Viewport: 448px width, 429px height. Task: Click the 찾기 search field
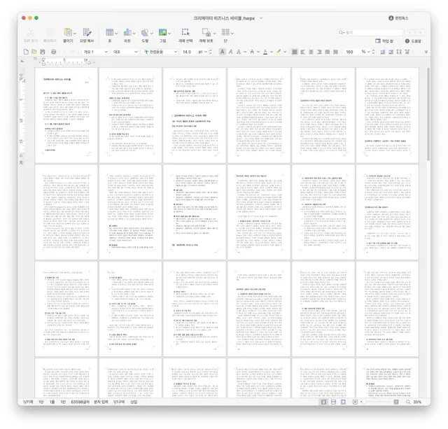click(x=370, y=33)
